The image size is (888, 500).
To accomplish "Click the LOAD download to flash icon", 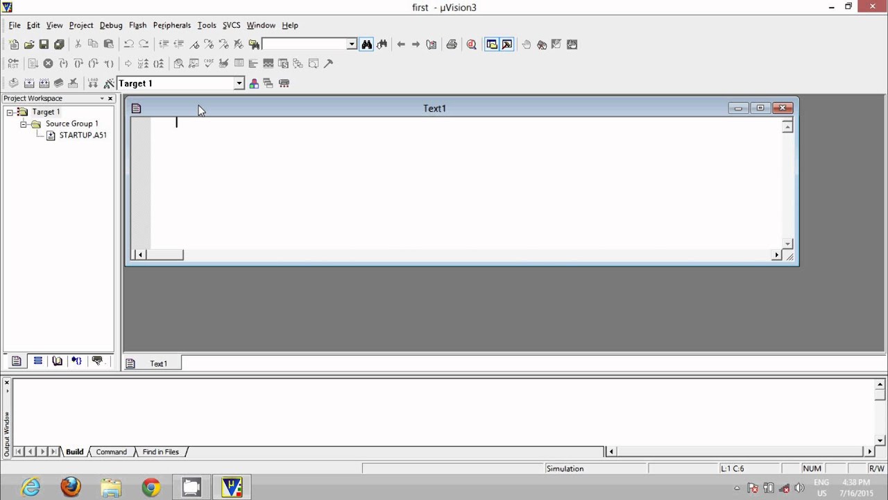I will pos(93,83).
